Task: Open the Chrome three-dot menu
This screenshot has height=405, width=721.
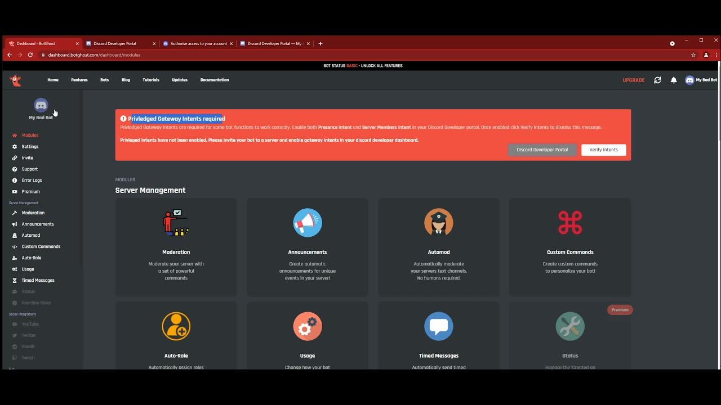Action: [x=716, y=55]
